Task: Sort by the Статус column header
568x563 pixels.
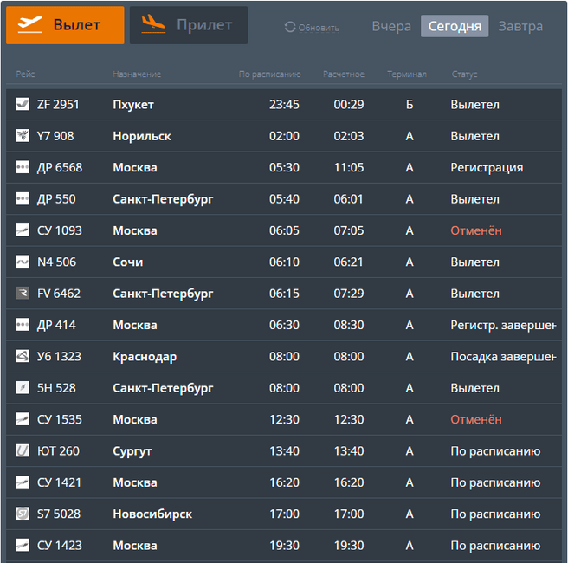Action: coord(464,74)
